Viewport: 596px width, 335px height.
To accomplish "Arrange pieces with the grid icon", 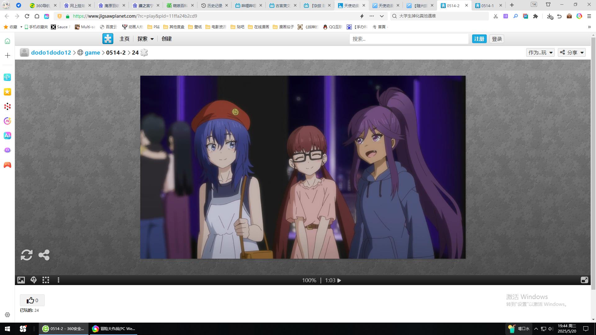I will [x=46, y=280].
